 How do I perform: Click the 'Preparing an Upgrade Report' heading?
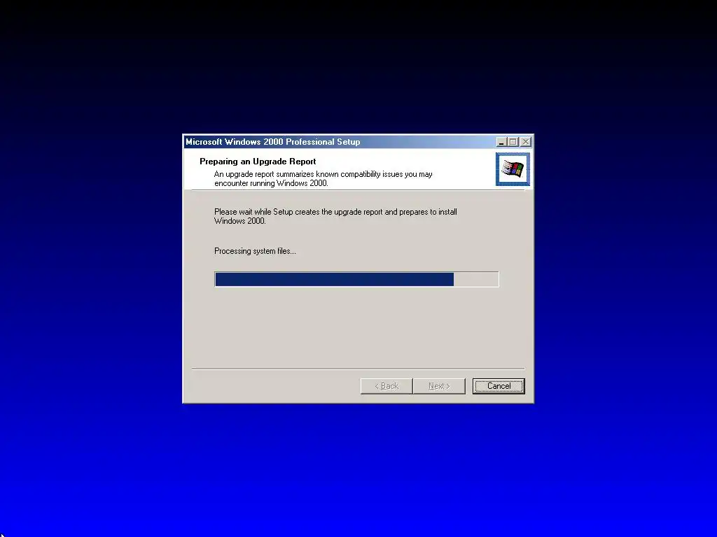258,162
